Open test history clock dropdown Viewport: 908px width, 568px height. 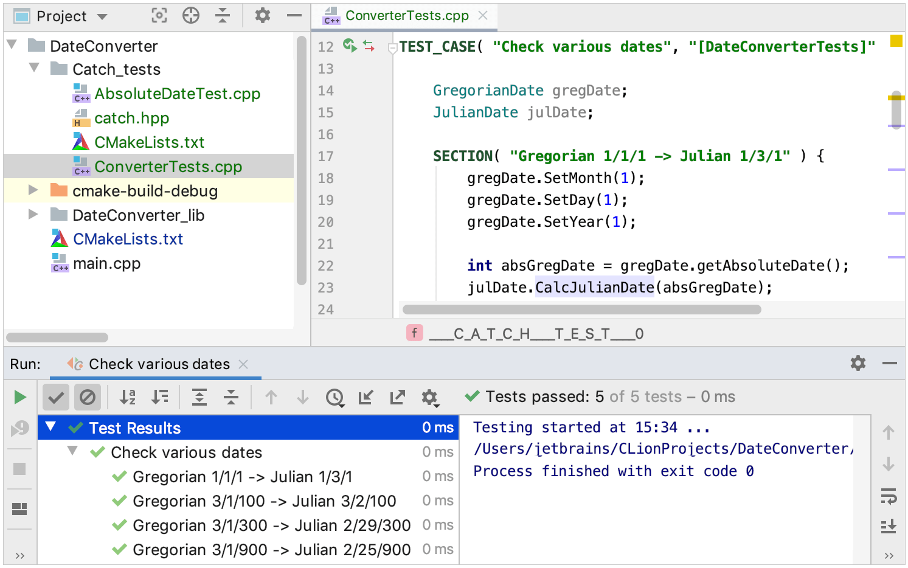click(335, 398)
